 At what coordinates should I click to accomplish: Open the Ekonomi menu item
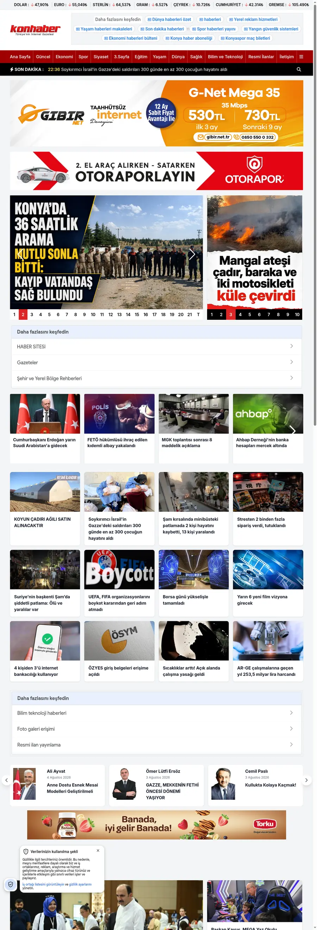(x=64, y=57)
